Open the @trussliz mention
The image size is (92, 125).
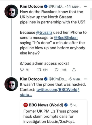[44, 32]
